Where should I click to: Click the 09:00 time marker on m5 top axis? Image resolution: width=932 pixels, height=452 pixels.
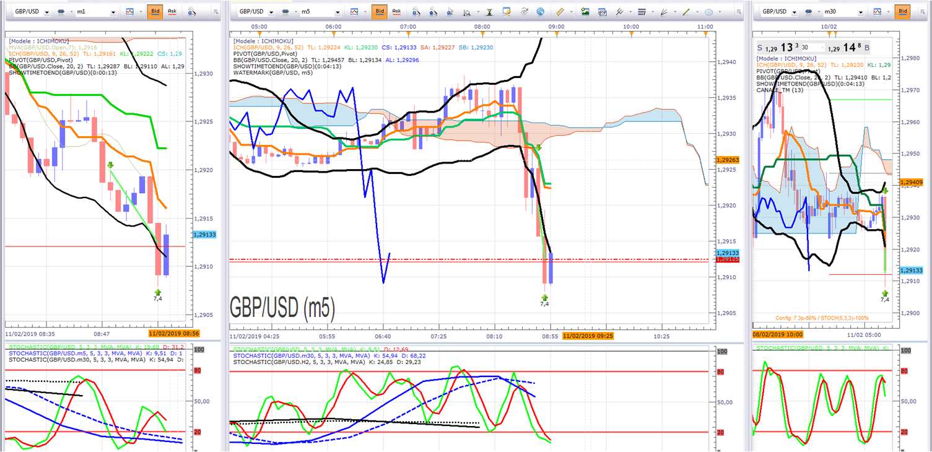(557, 27)
